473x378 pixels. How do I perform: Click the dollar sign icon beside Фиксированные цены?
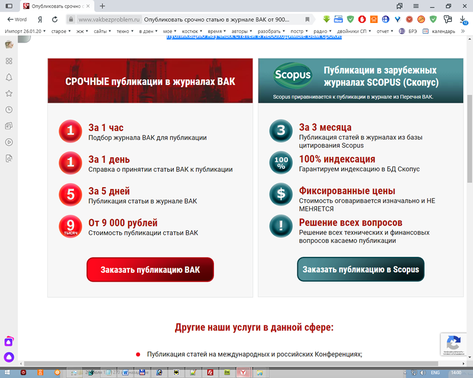pos(280,194)
